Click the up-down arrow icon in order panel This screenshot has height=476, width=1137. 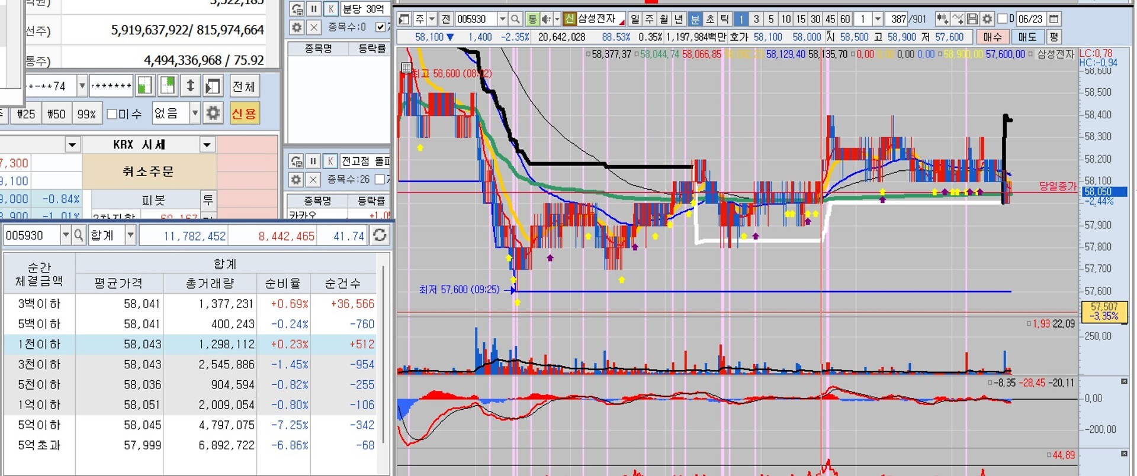190,86
